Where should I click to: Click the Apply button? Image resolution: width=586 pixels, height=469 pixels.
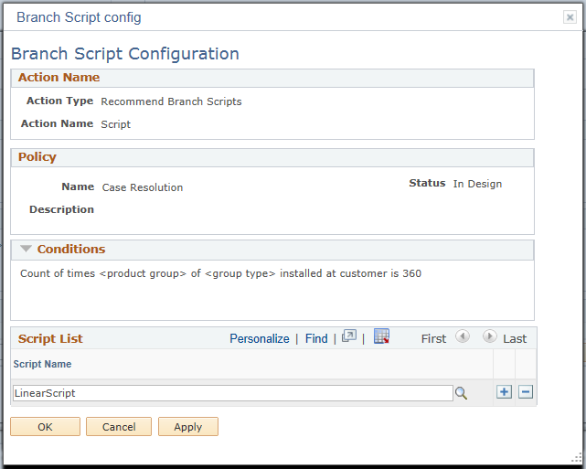tap(188, 427)
